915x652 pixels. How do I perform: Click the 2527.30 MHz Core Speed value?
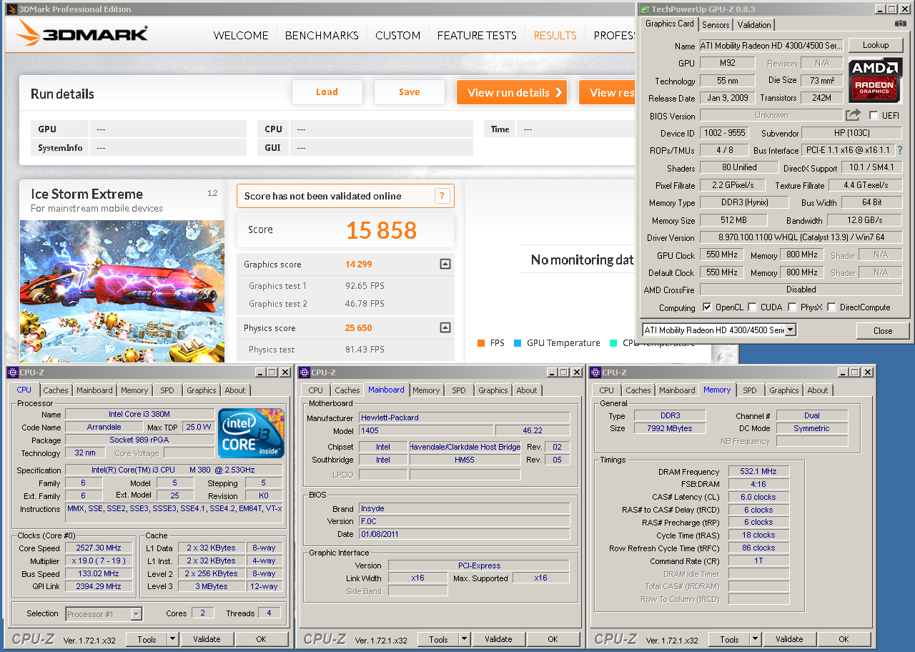(99, 548)
